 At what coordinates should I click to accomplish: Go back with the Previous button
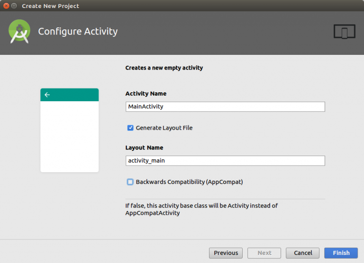tap(226, 253)
